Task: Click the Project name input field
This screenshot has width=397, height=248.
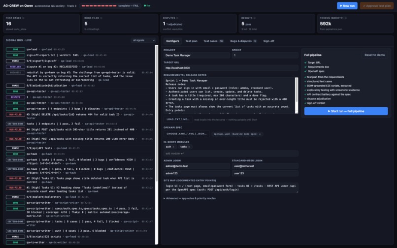Action: click(197, 55)
